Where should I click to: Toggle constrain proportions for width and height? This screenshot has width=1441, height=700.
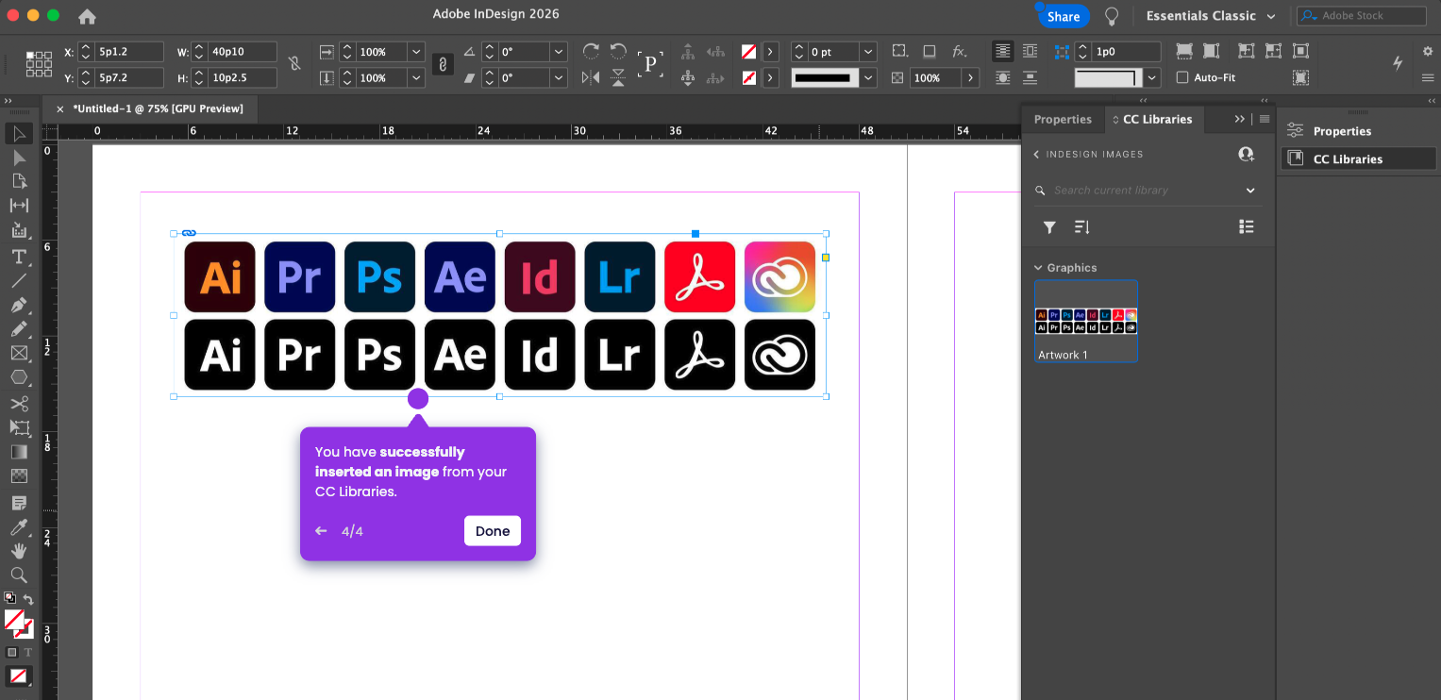coord(294,63)
